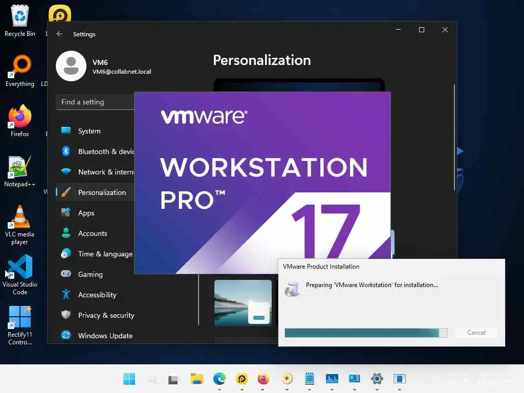Open File Explorer from taskbar
The image size is (524, 393).
click(x=196, y=379)
